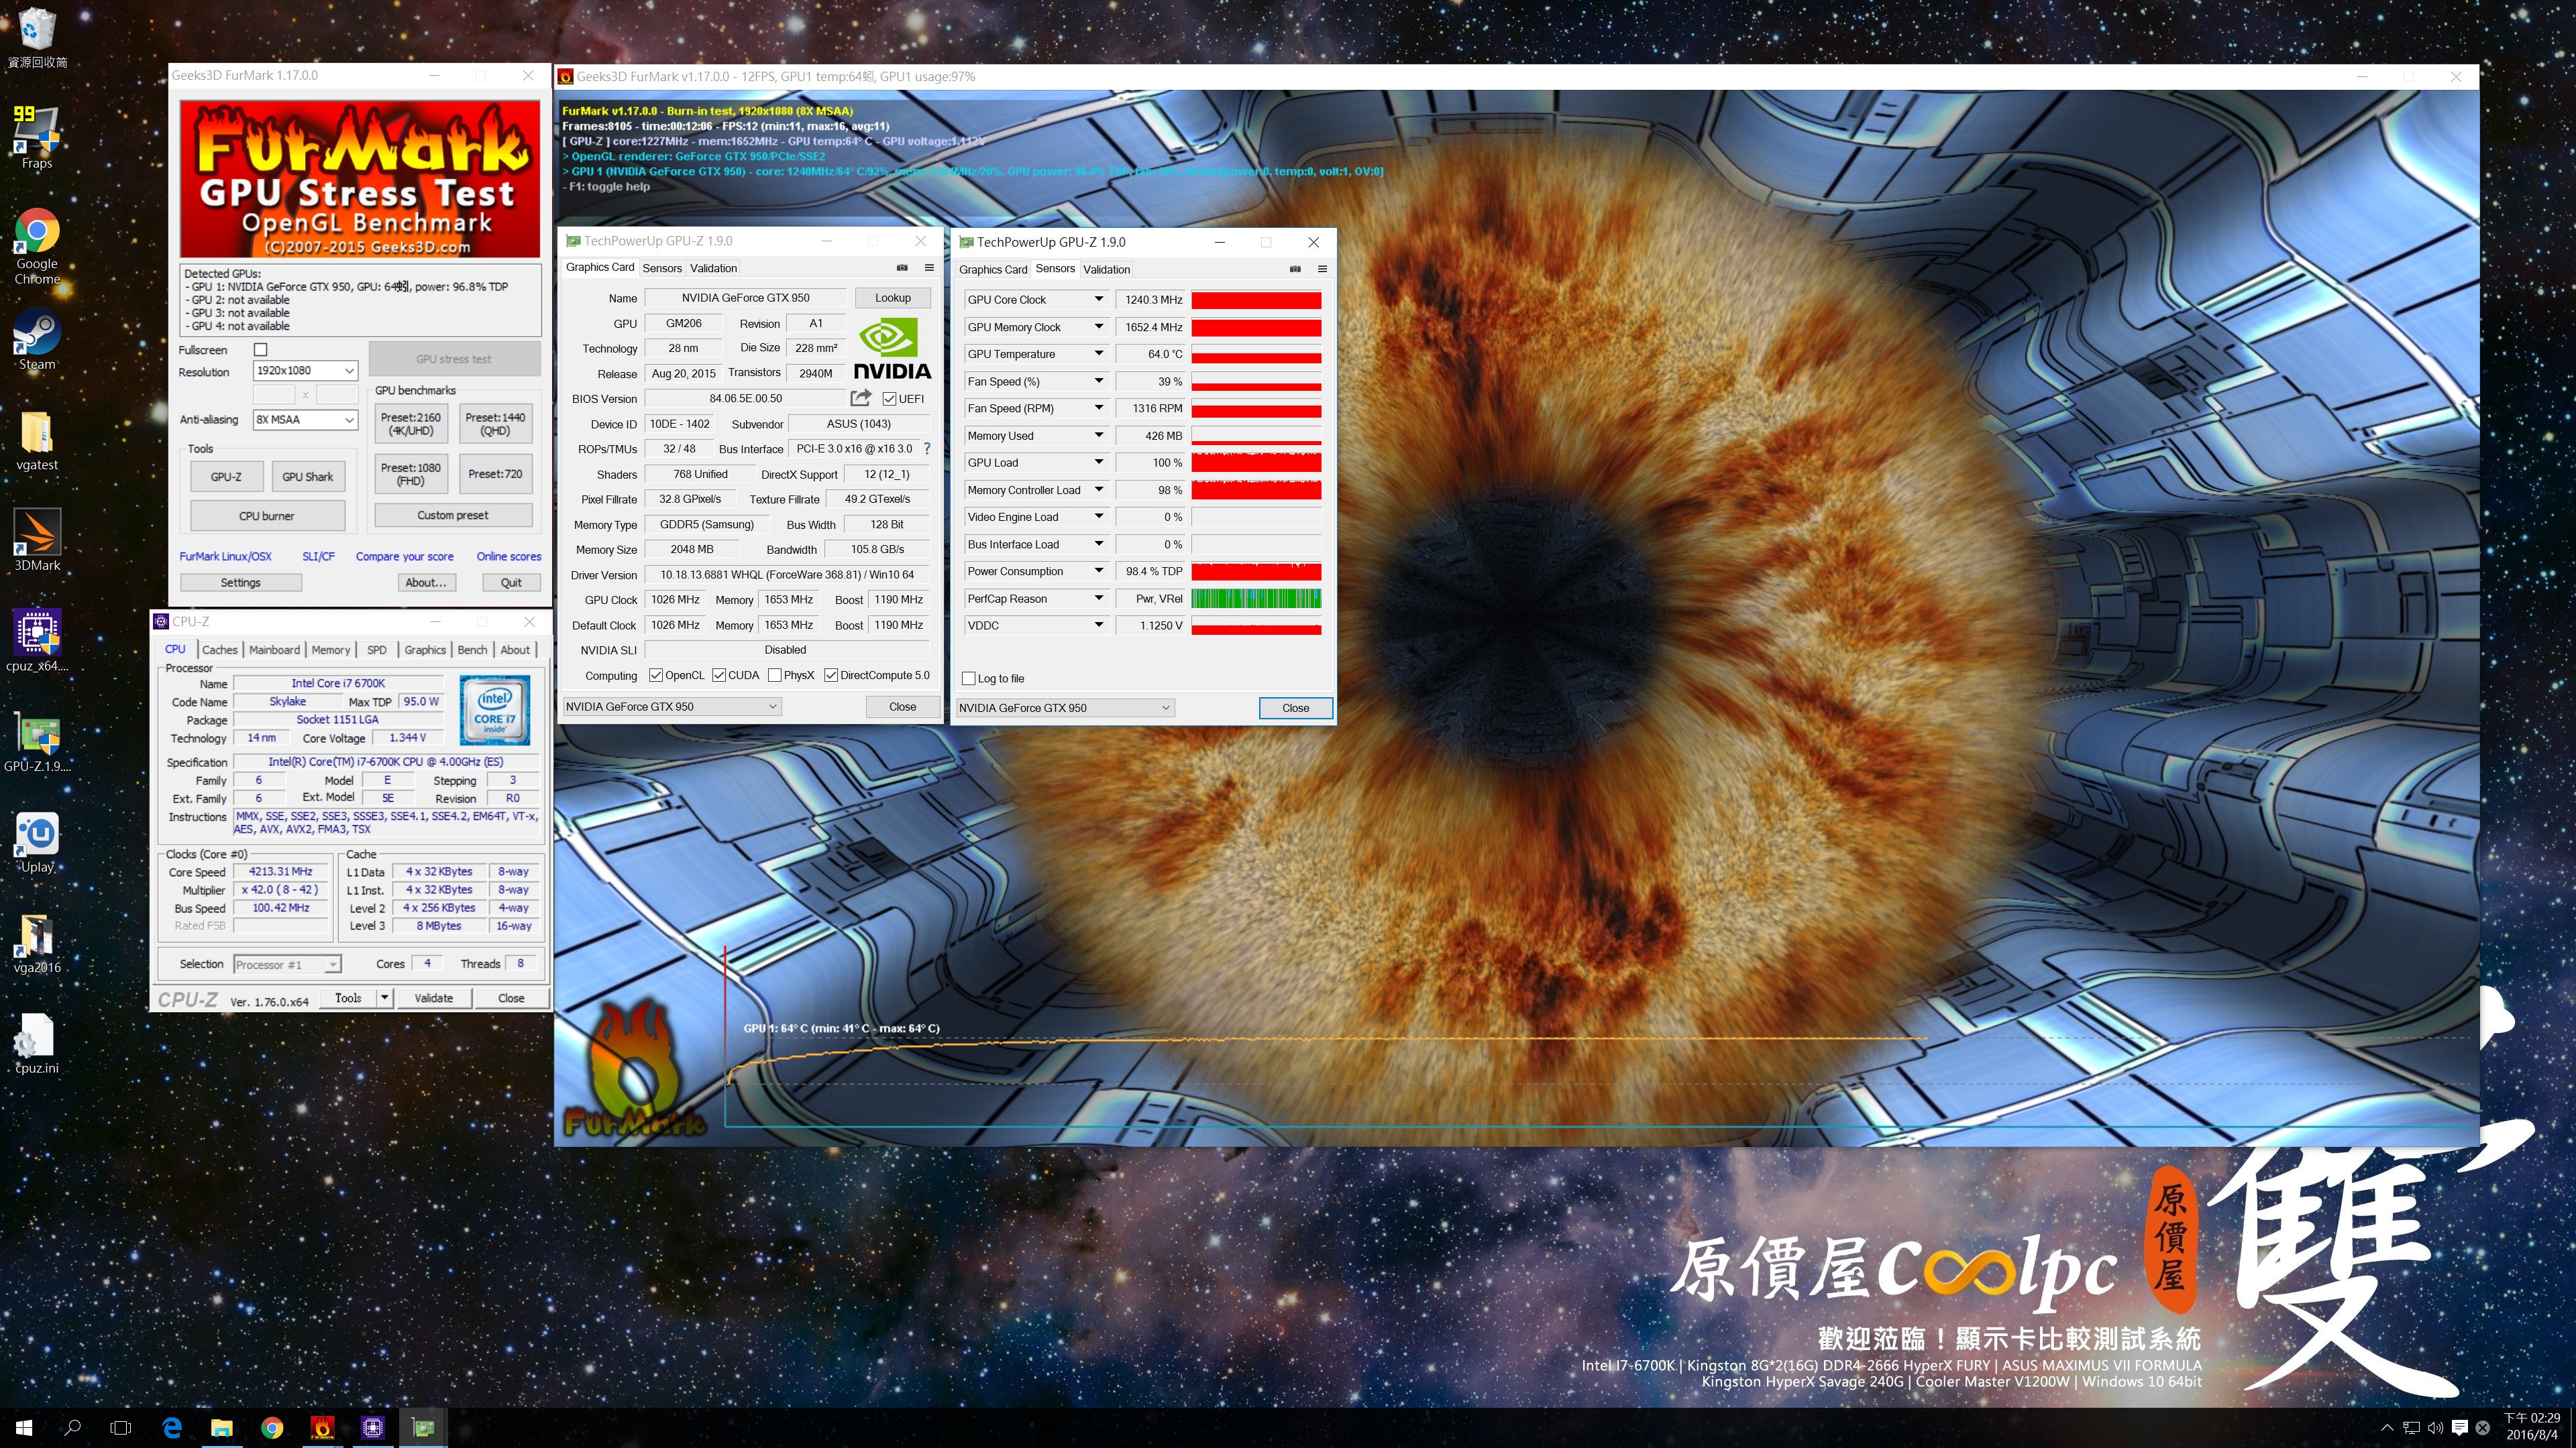Click the Fan Speed (RPM) sensor graph
Viewport: 2576px width, 1448px height.
[1256, 409]
